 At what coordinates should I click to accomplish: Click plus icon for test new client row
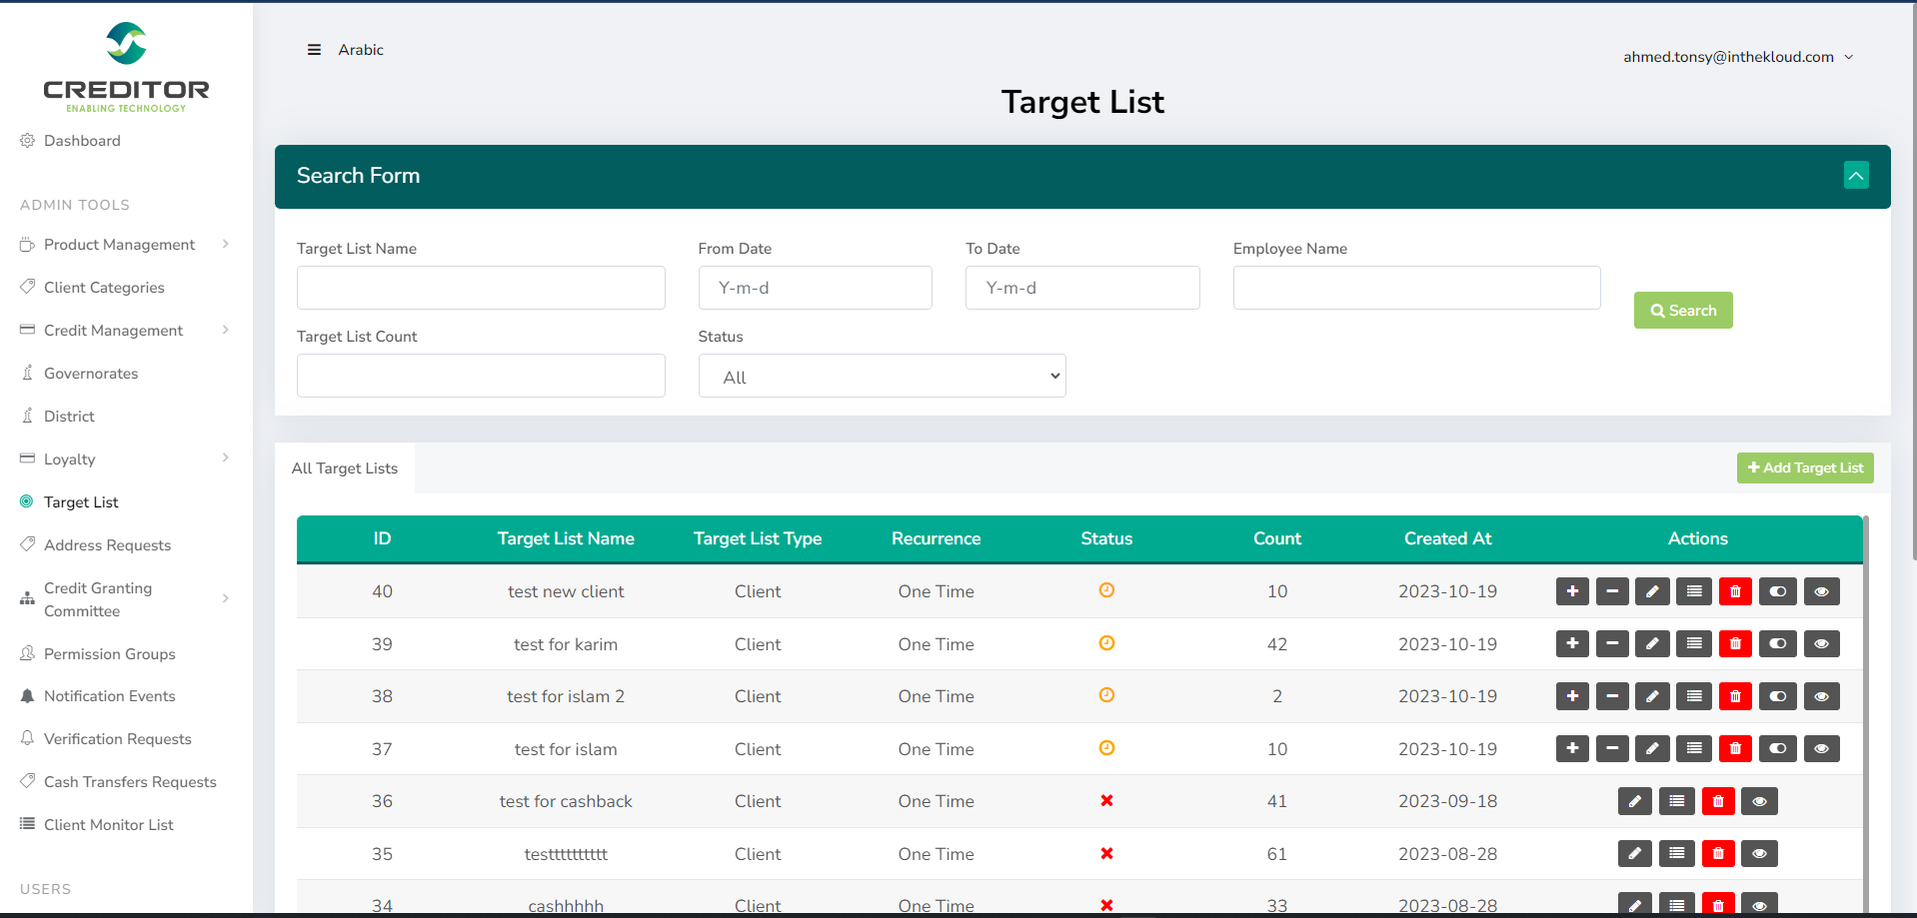tap(1572, 591)
